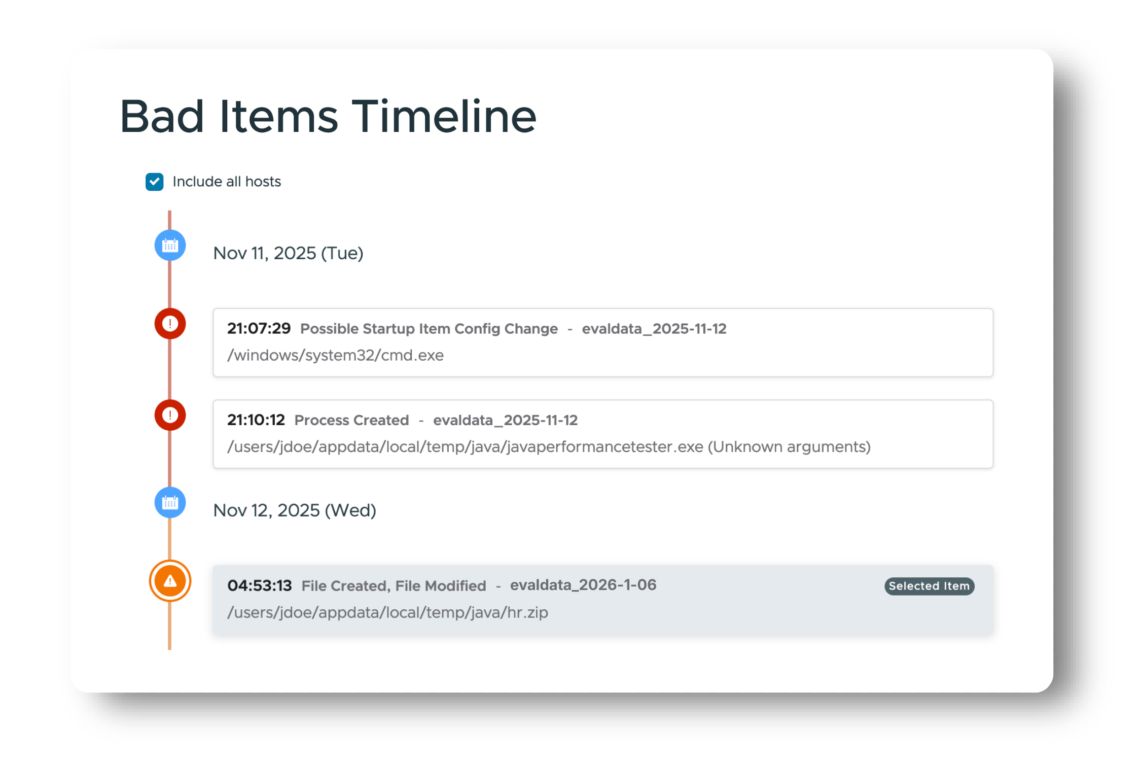Select the red alert icon for 21:07:29
This screenshot has width=1141, height=761.
tap(170, 324)
